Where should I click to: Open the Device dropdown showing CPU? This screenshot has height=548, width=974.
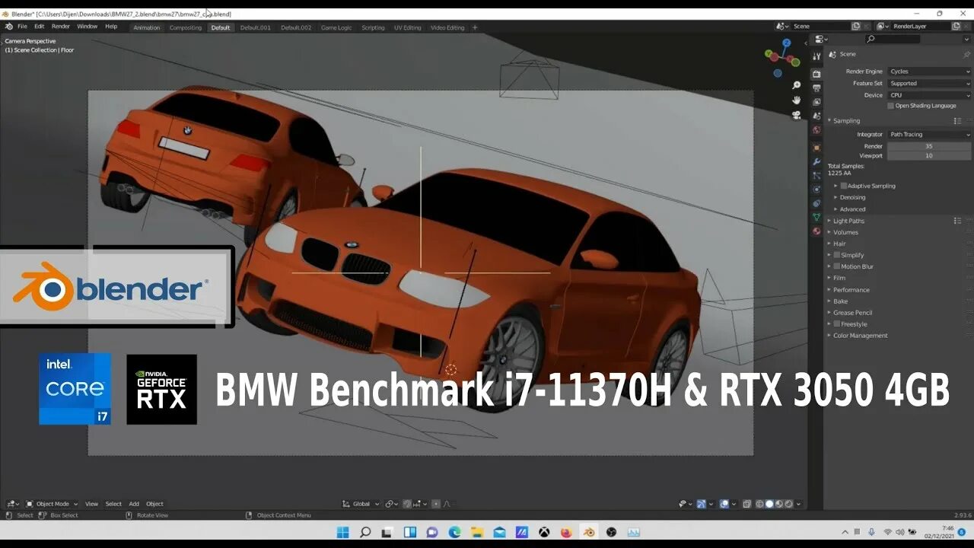(929, 95)
